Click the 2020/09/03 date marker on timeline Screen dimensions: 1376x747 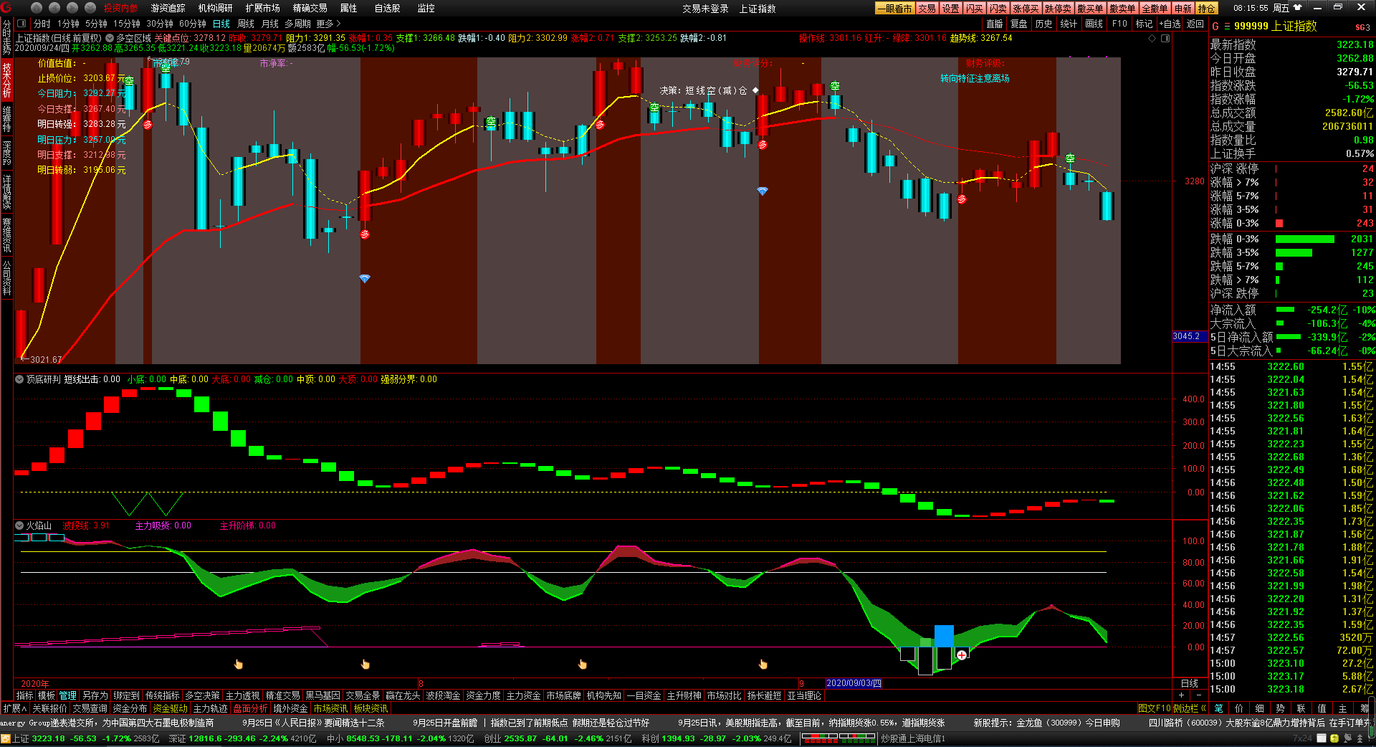pos(854,683)
